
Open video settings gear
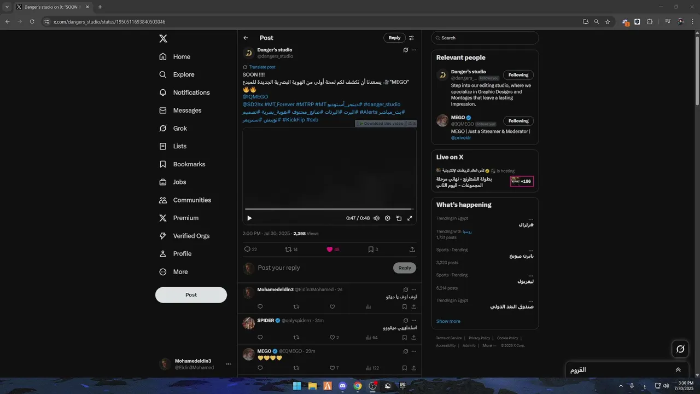pos(388,218)
